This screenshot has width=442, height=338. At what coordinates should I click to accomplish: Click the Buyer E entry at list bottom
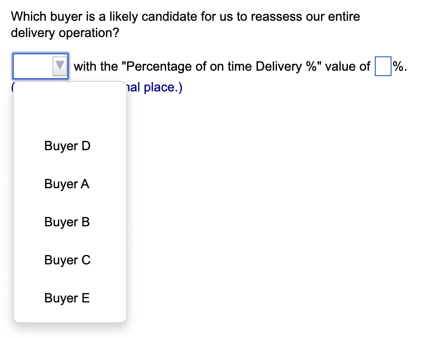pyautogui.click(x=66, y=298)
